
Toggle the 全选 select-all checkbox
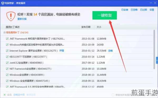(4, 95)
